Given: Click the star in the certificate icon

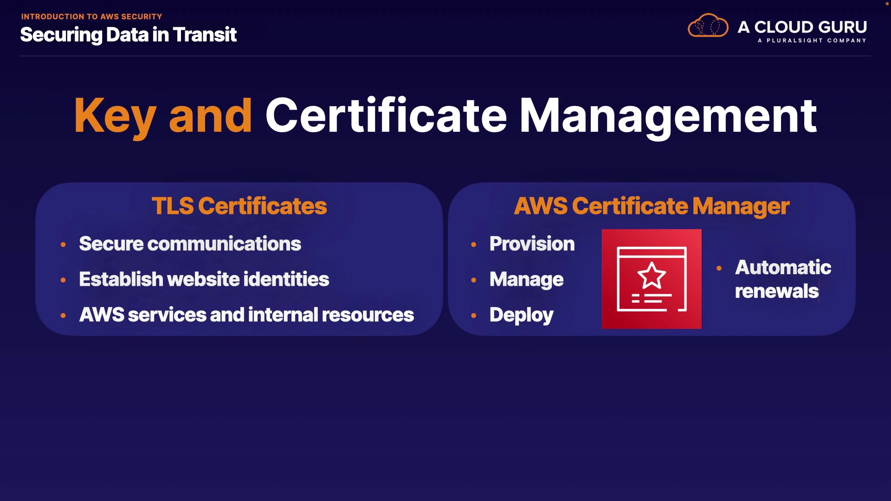Looking at the screenshot, I should pos(652,276).
